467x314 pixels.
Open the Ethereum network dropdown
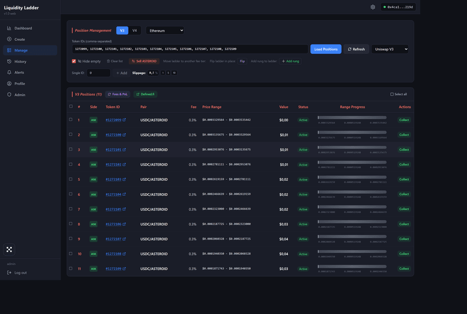coord(165,30)
